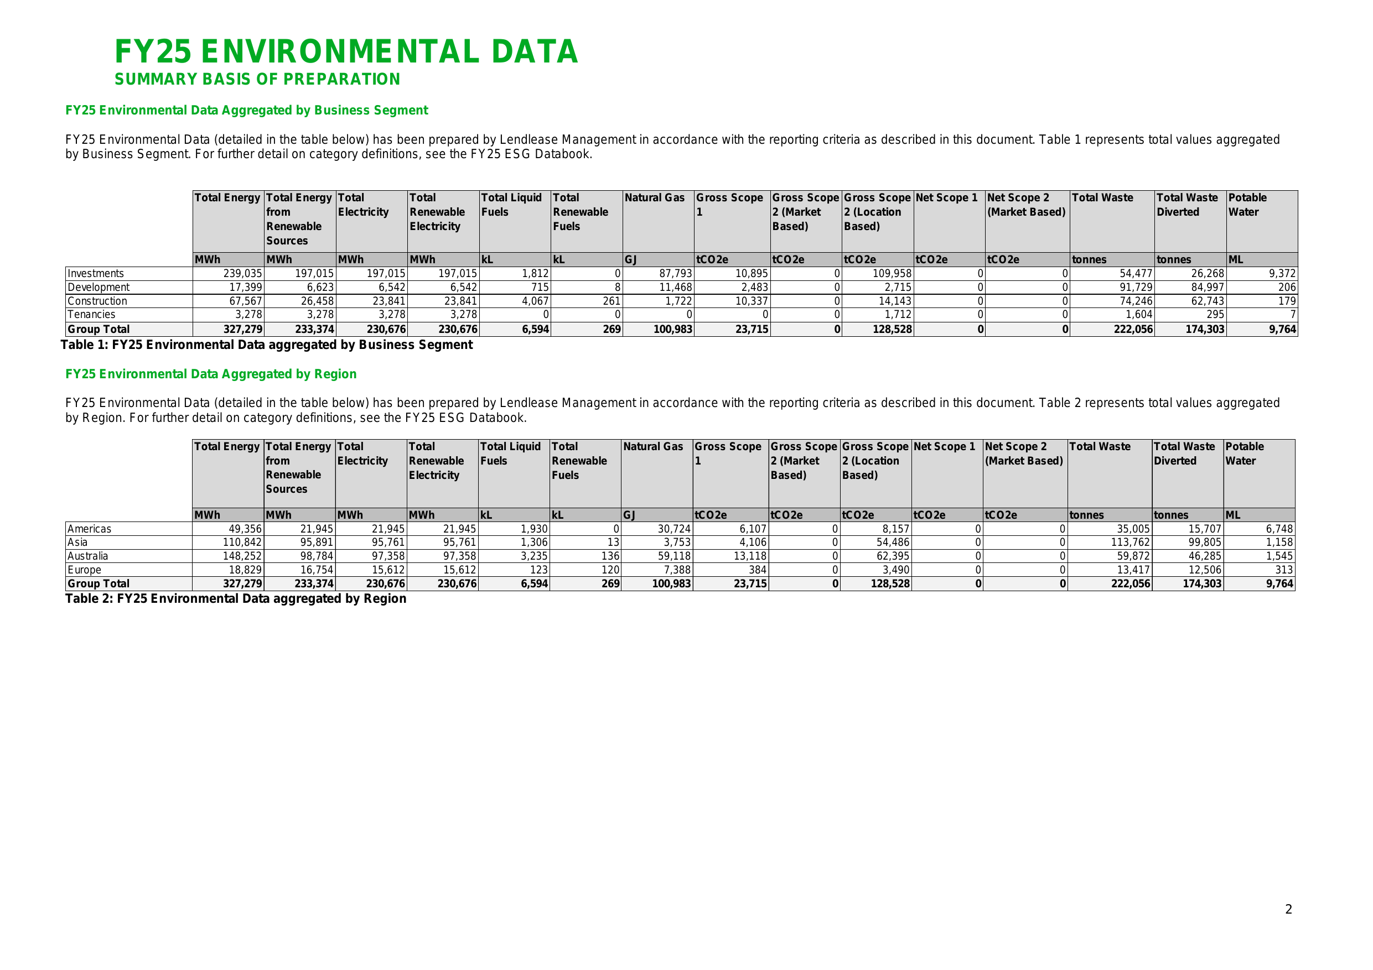The height and width of the screenshot is (970, 1373).
Task: Click Investments Gross Scope 1 value "10,895"
Action: [x=751, y=274]
